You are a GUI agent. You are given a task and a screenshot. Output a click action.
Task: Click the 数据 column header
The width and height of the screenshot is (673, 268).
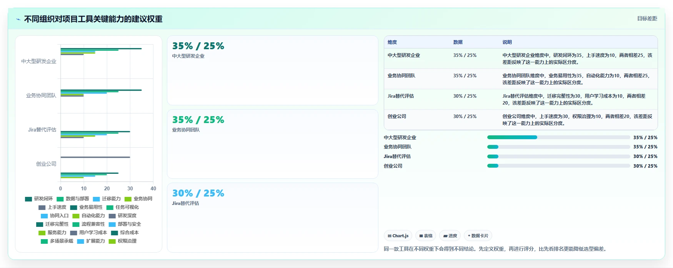(x=458, y=42)
